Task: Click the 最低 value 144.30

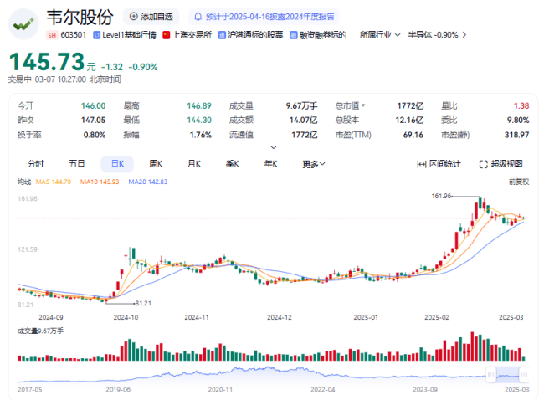Action: click(x=199, y=120)
